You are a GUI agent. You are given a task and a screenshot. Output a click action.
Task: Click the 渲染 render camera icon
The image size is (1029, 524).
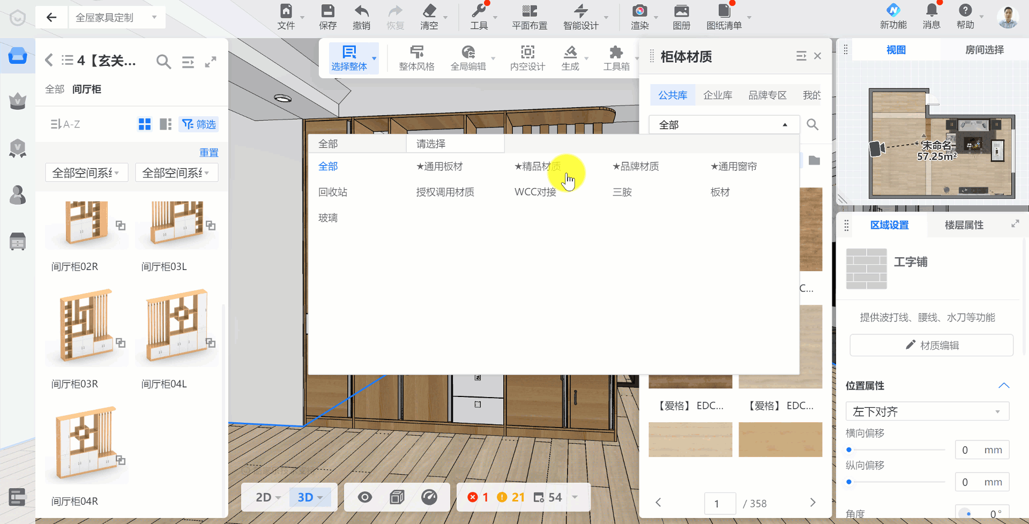click(x=639, y=12)
